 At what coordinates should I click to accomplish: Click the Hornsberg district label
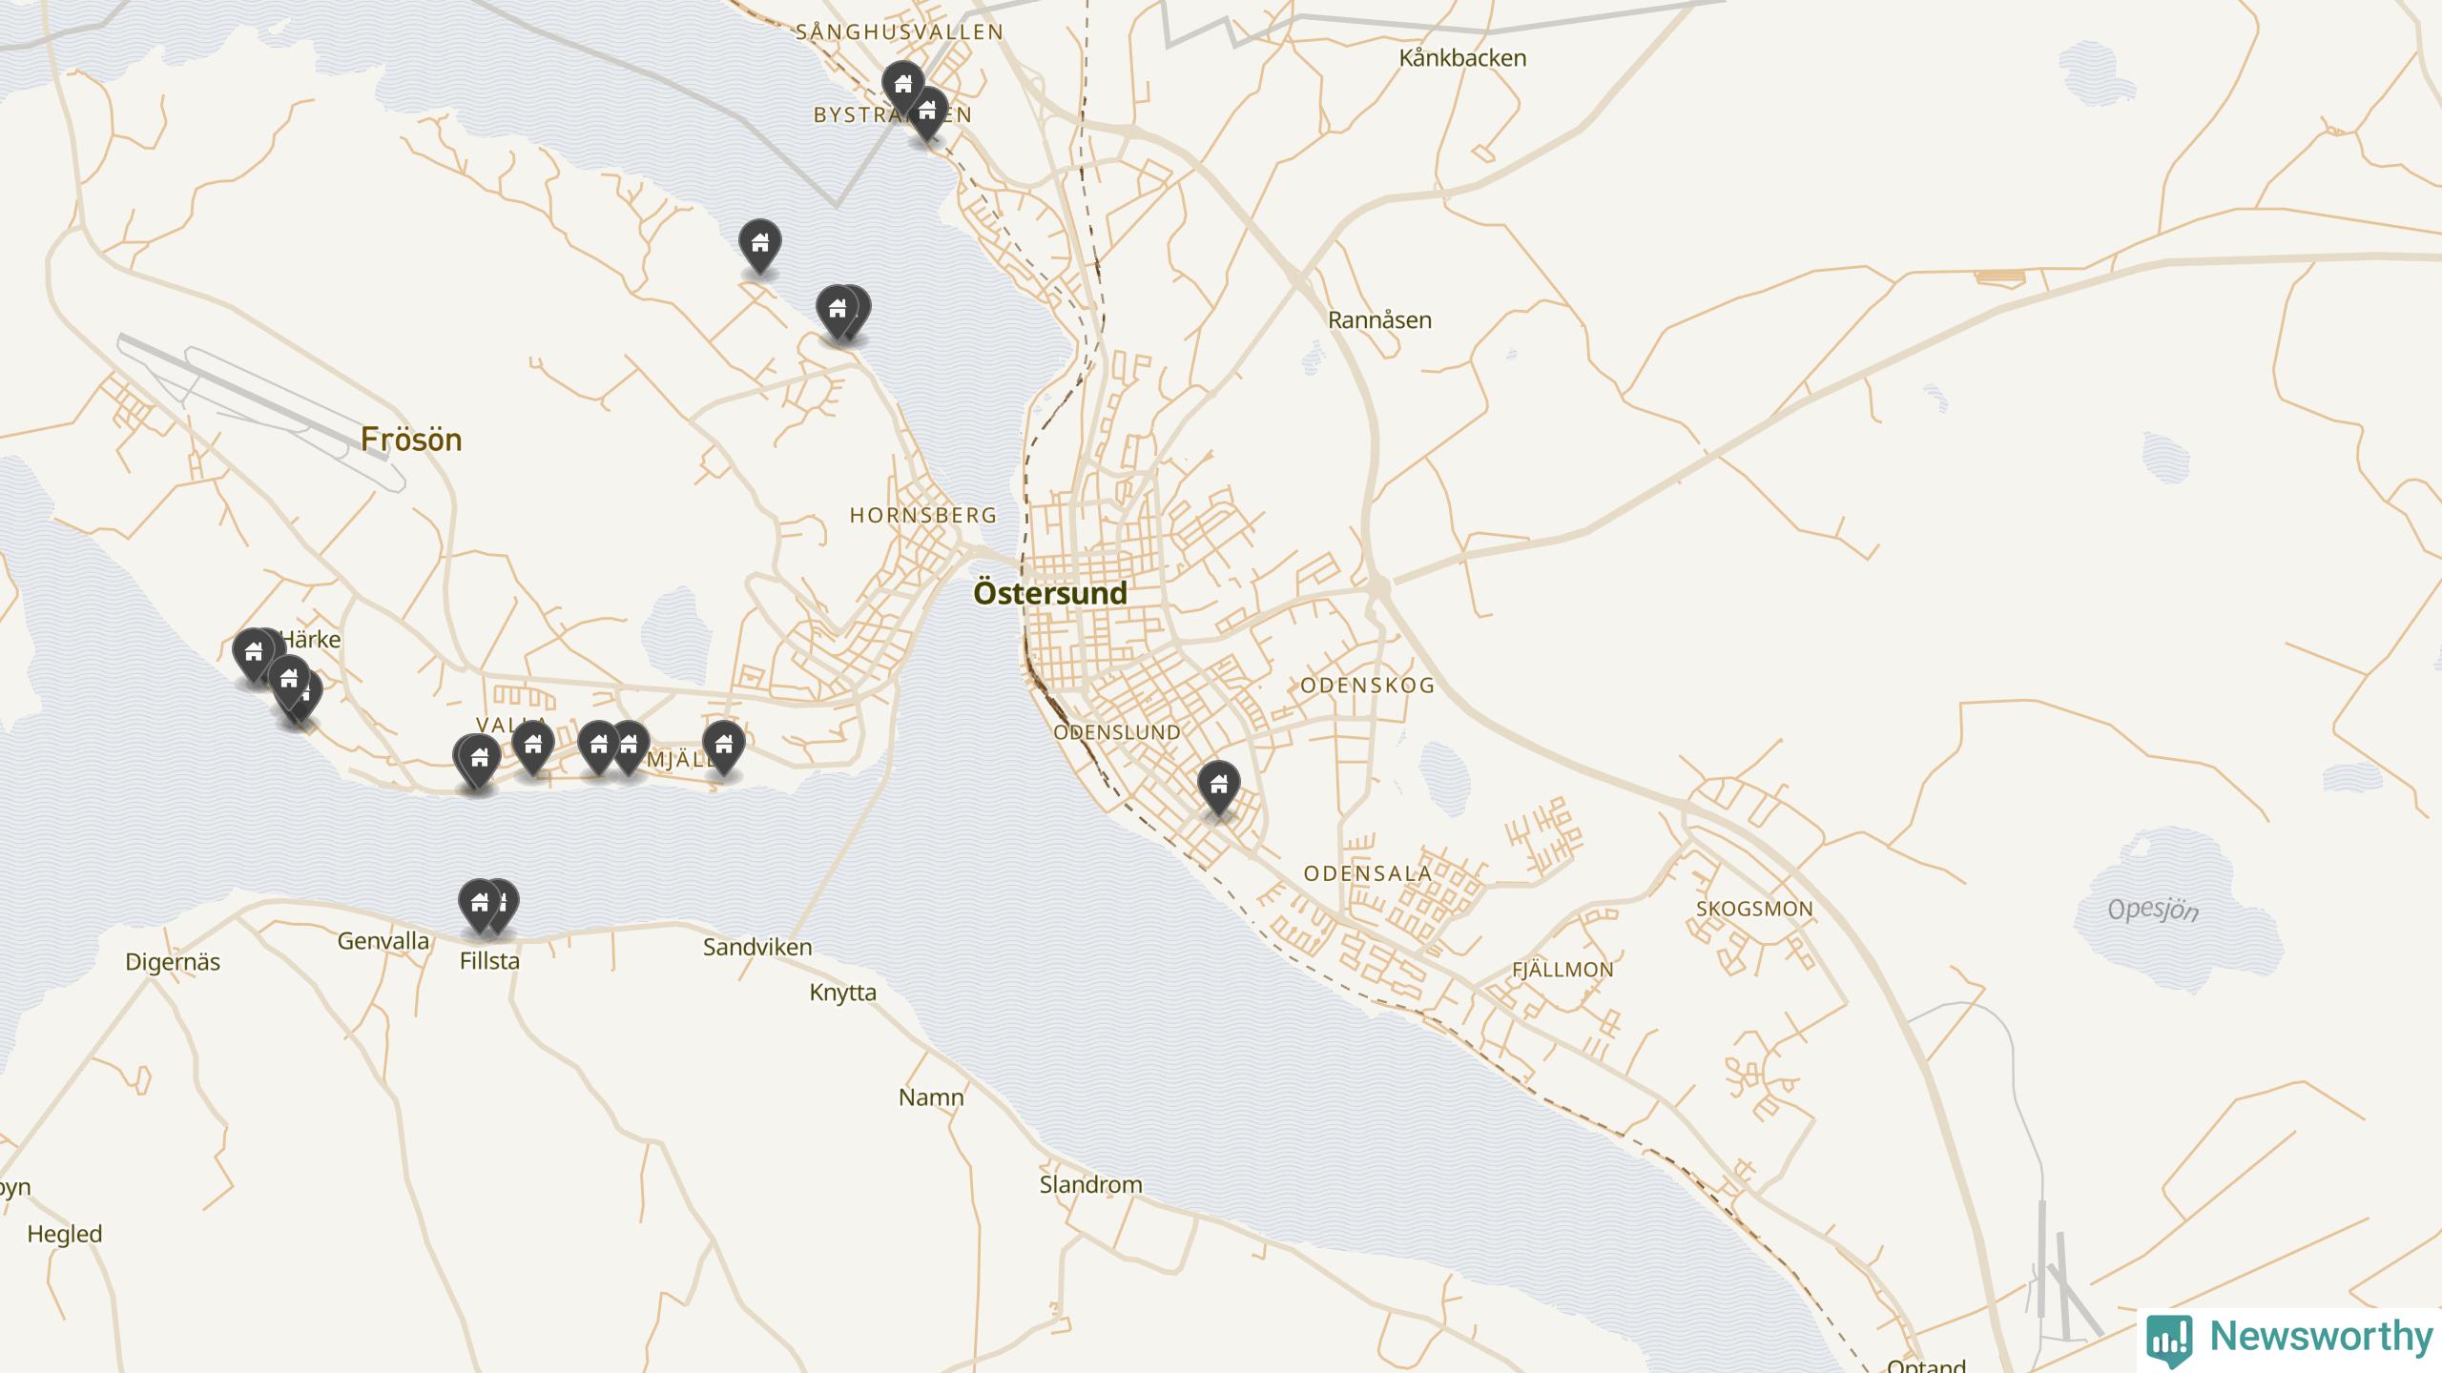click(923, 515)
